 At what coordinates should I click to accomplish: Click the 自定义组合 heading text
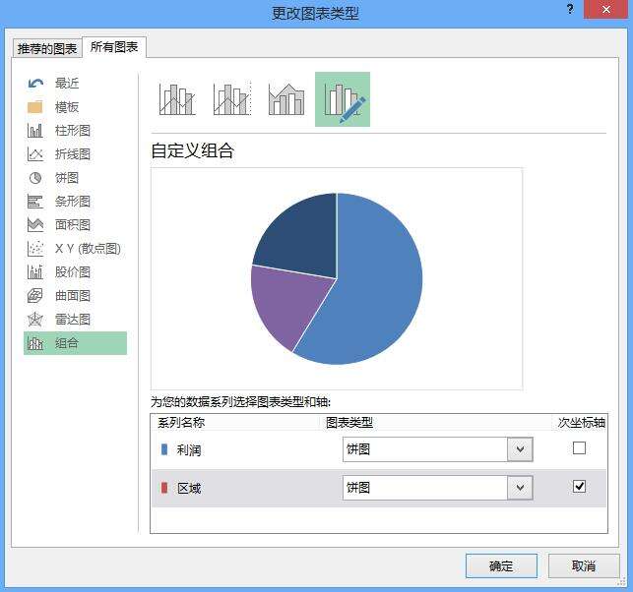[193, 150]
